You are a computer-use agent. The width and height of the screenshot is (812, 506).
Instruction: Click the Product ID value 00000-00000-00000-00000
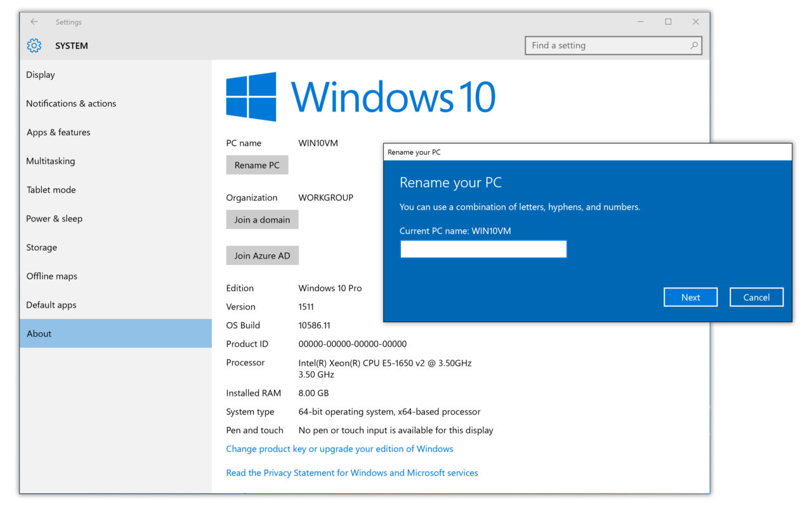pos(353,344)
